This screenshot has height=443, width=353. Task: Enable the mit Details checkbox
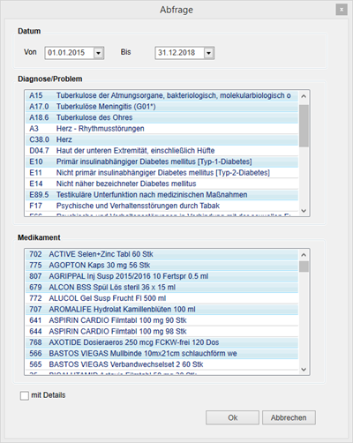click(x=25, y=395)
